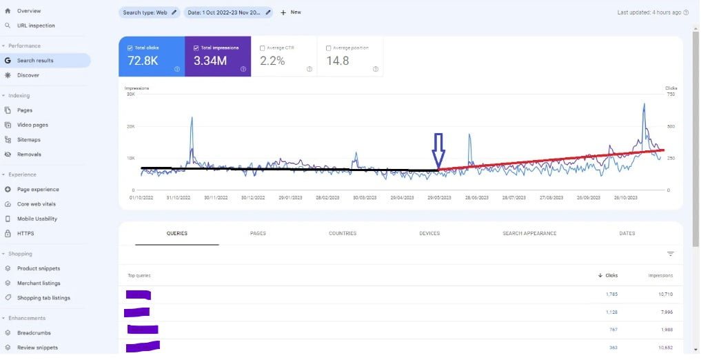Click the URL inspection magnifier icon

point(8,26)
